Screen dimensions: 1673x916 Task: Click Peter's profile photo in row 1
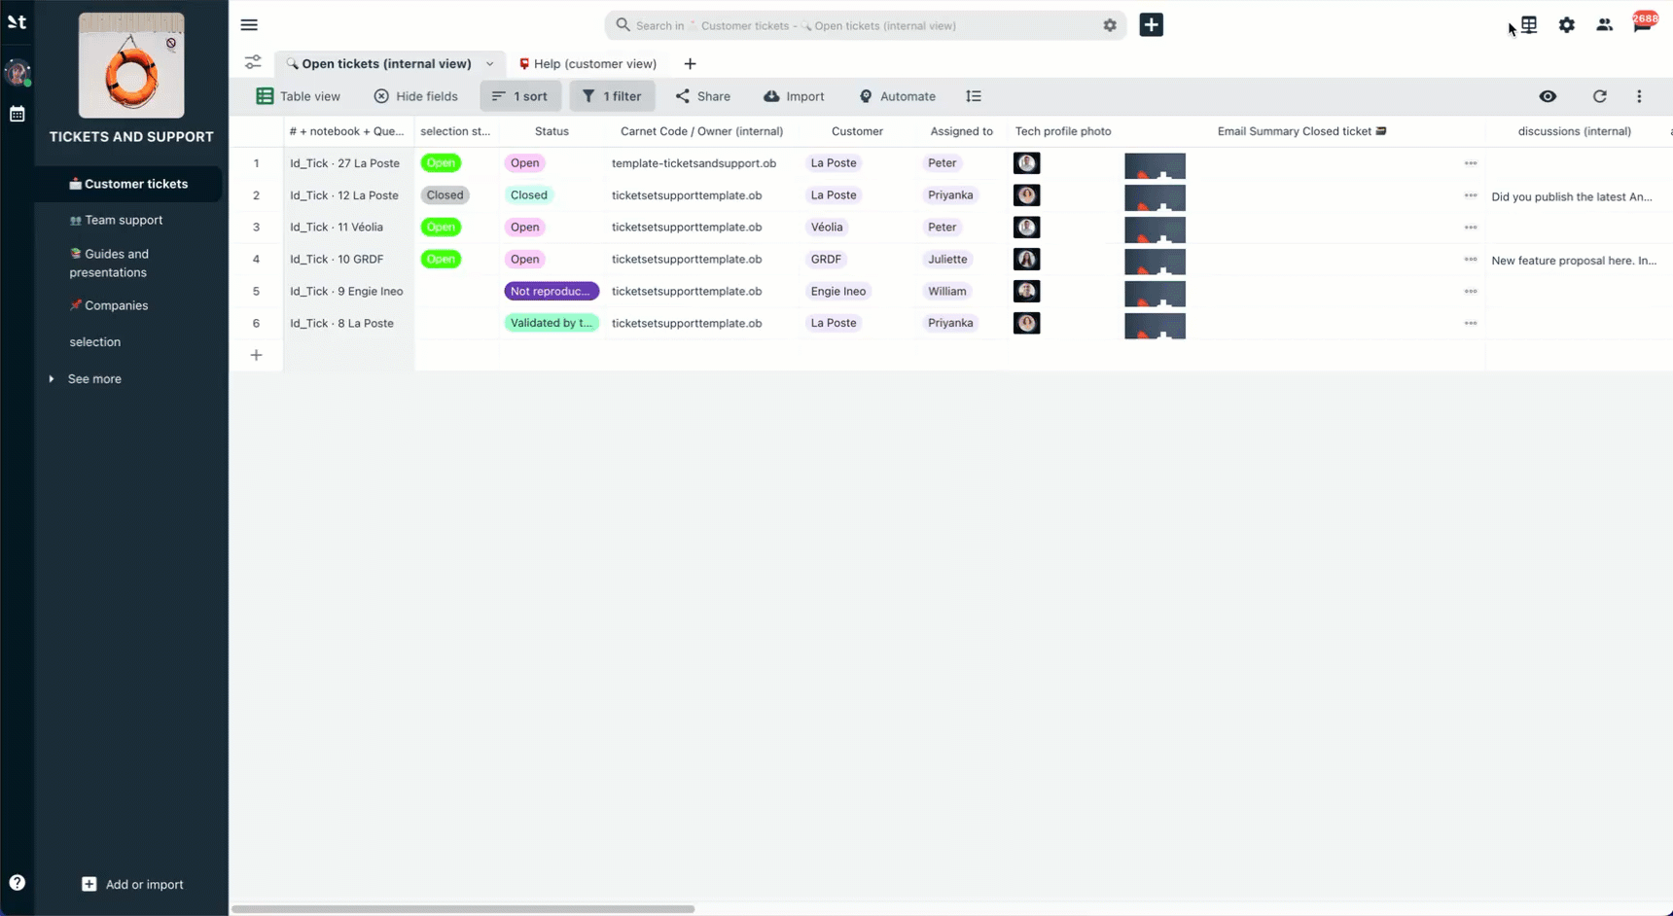pyautogui.click(x=1027, y=163)
